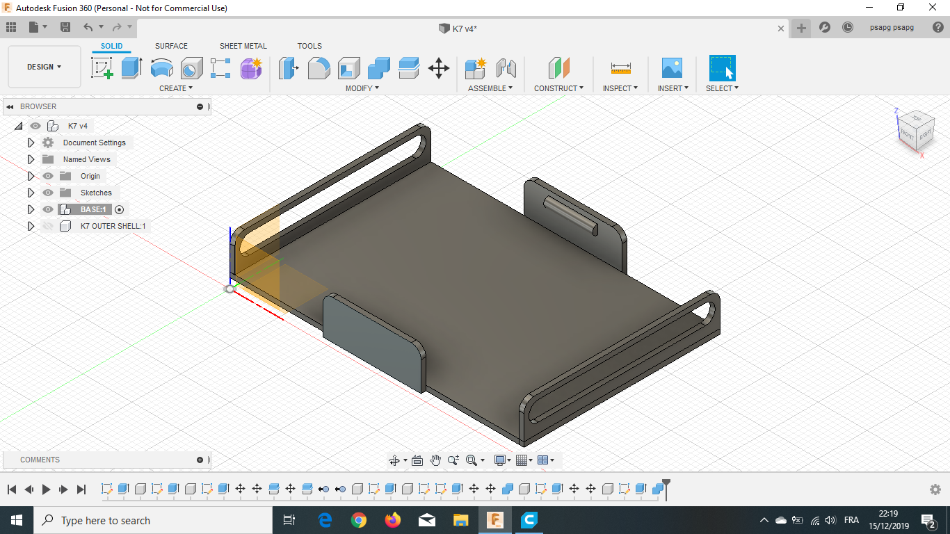Open the CONSTRUCT dropdown menu
Viewport: 950px width, 534px height.
click(x=558, y=88)
